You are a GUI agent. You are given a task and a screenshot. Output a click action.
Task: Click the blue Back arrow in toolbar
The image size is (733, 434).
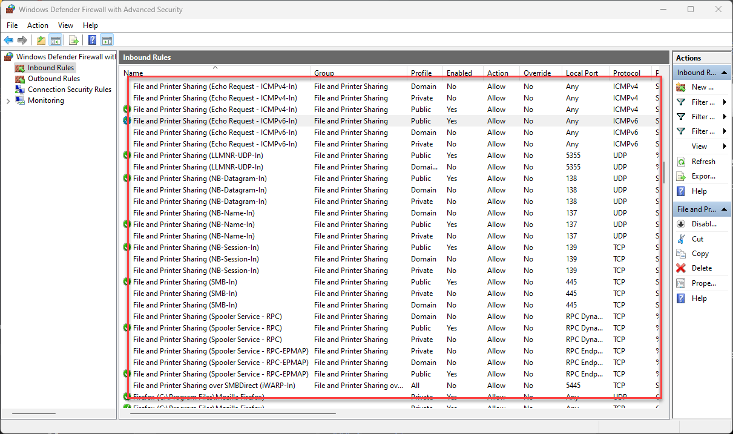click(x=8, y=41)
